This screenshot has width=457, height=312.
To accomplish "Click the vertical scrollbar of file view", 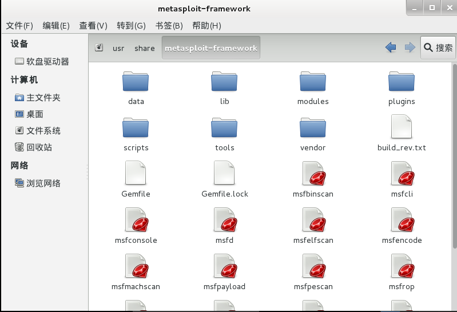I will click(455, 156).
